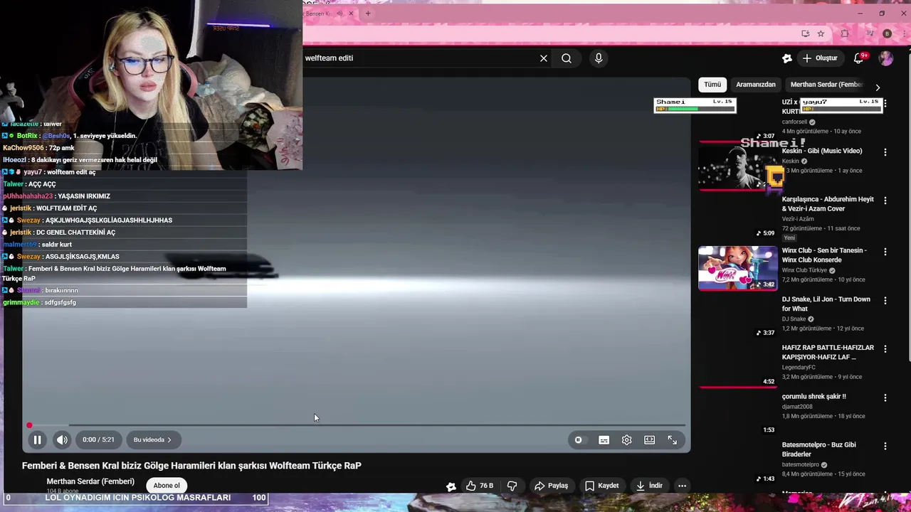Open the browser three-dot menu

coord(902,33)
